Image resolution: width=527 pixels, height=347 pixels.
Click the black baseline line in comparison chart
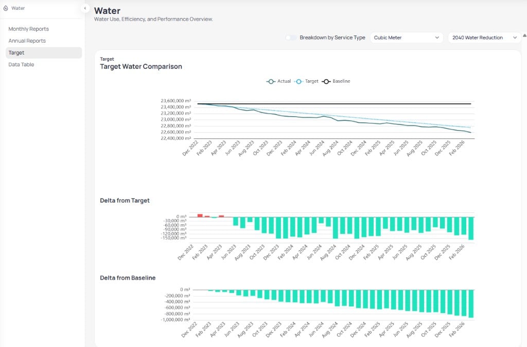coord(334,104)
